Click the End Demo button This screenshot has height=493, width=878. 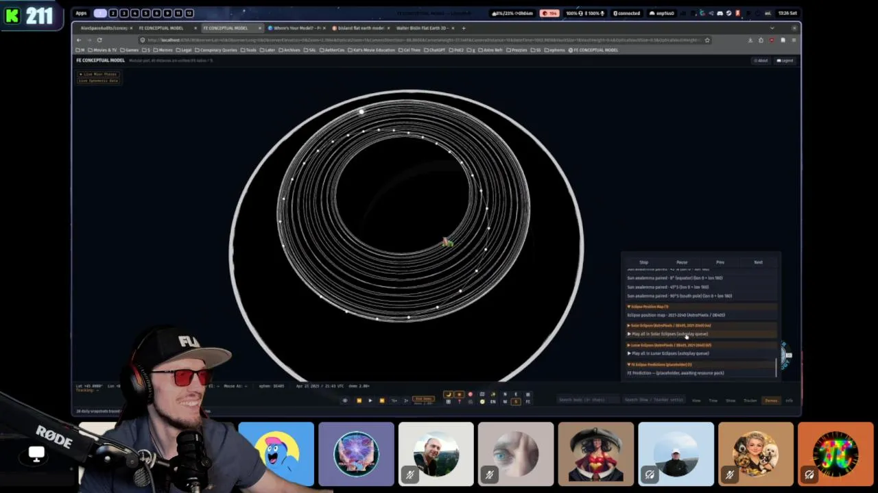point(424,399)
